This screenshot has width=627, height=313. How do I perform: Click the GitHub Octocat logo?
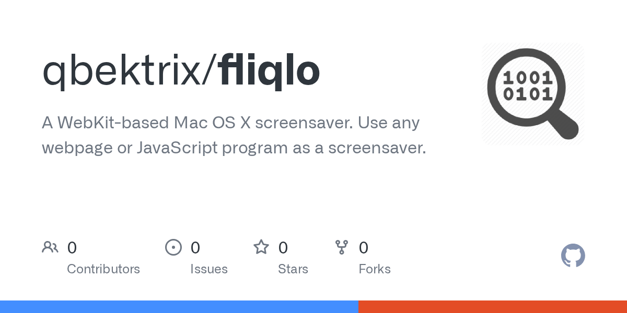[x=573, y=256]
